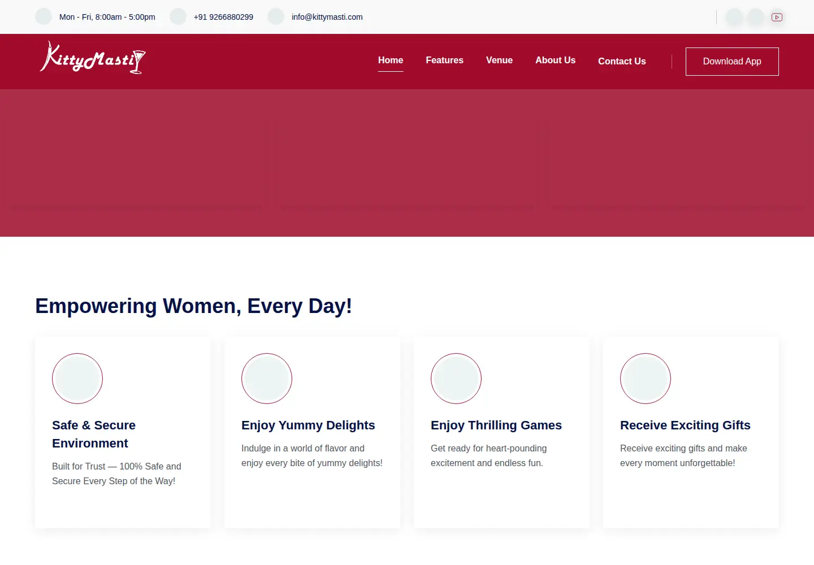The width and height of the screenshot is (814, 565).
Task: Click the round icon beside business hours
Action: (44, 16)
